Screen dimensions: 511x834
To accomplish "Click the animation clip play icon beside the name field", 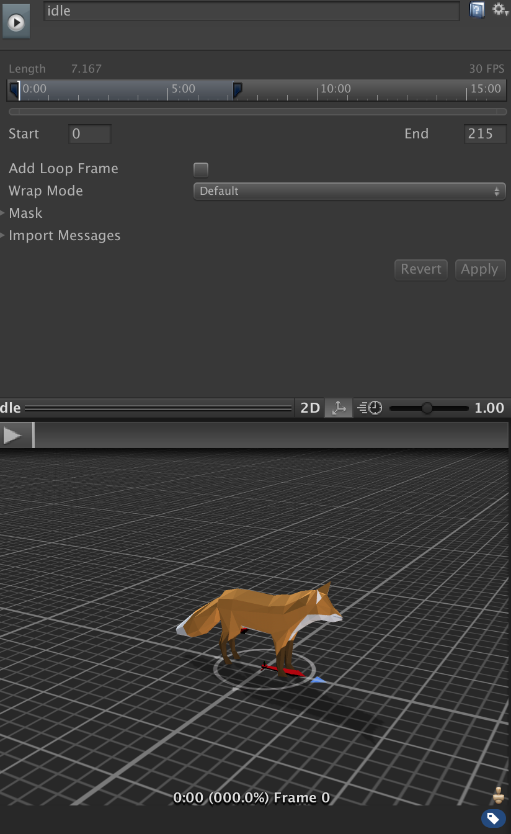I will [x=16, y=23].
